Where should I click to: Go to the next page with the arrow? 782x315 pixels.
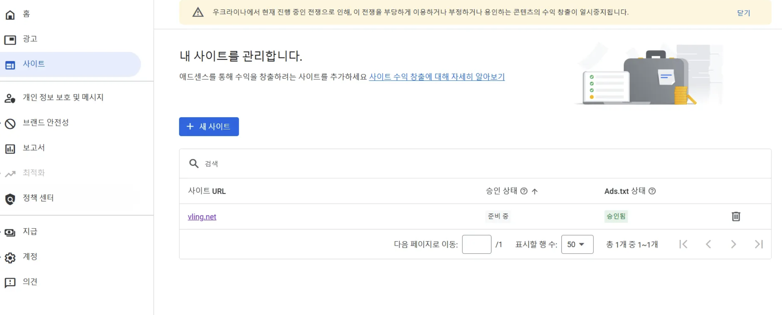[x=733, y=244]
